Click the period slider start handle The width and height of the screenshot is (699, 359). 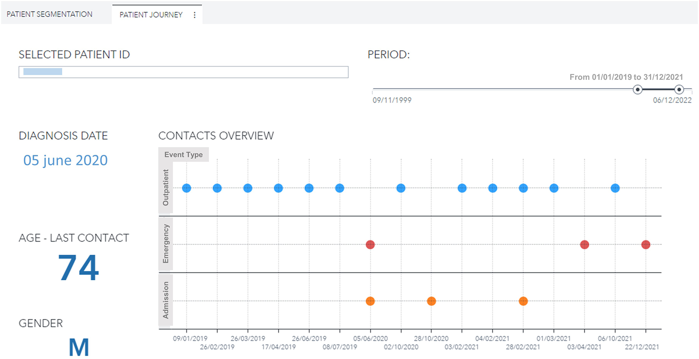click(638, 90)
